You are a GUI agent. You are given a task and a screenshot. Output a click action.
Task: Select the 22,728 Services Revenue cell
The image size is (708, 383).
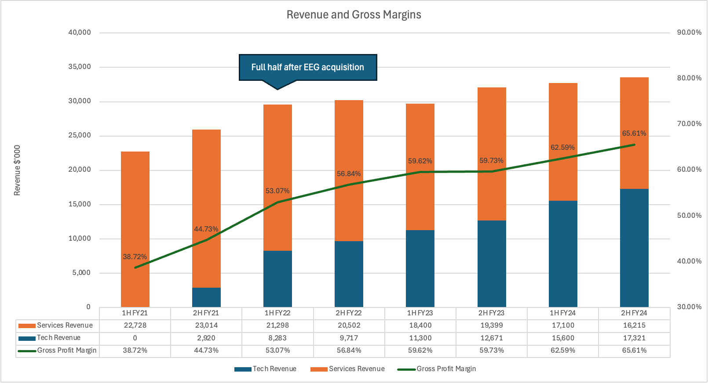coord(135,325)
